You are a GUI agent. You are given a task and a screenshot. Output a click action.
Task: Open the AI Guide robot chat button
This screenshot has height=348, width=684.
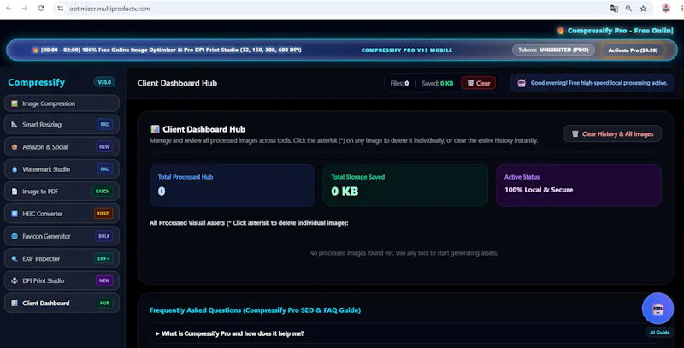[x=657, y=309]
